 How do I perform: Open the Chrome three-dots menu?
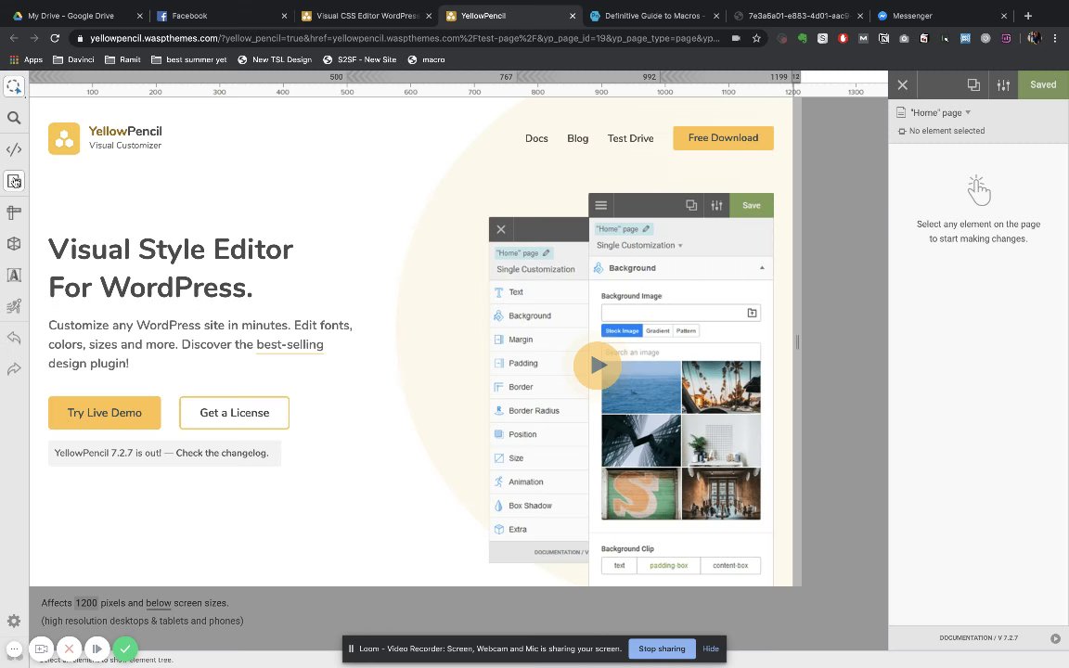point(1055,39)
